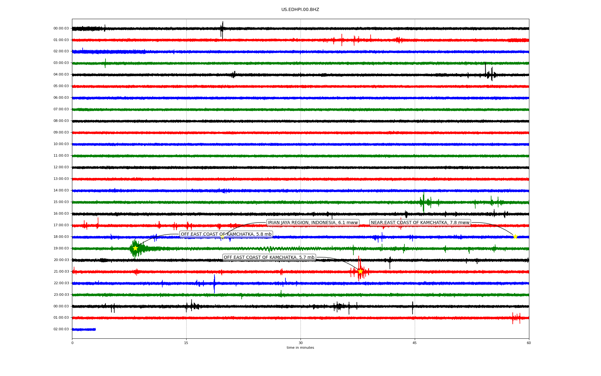Click the Off East Coast Kamchatka 5.8 mb label
The height and width of the screenshot is (376, 601).
(226, 234)
